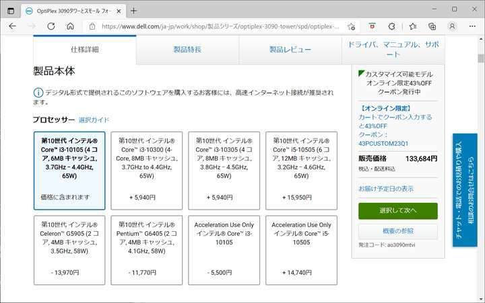Select Core i3-10305 processor option
Viewport: 485px width, 303px height.
point(224,171)
